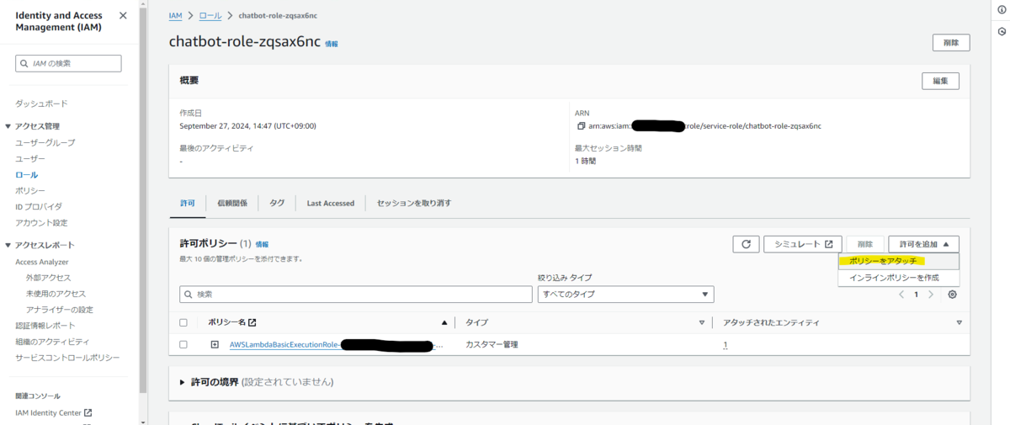Go to previous page of policies

point(901,295)
